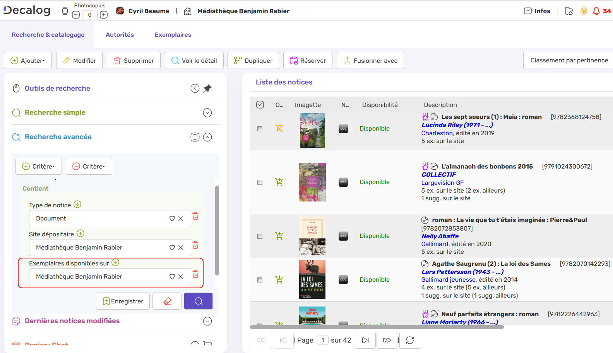The height and width of the screenshot is (353, 613).
Task: Jump forward with double-arrow pagination button
Action: pyautogui.click(x=387, y=340)
